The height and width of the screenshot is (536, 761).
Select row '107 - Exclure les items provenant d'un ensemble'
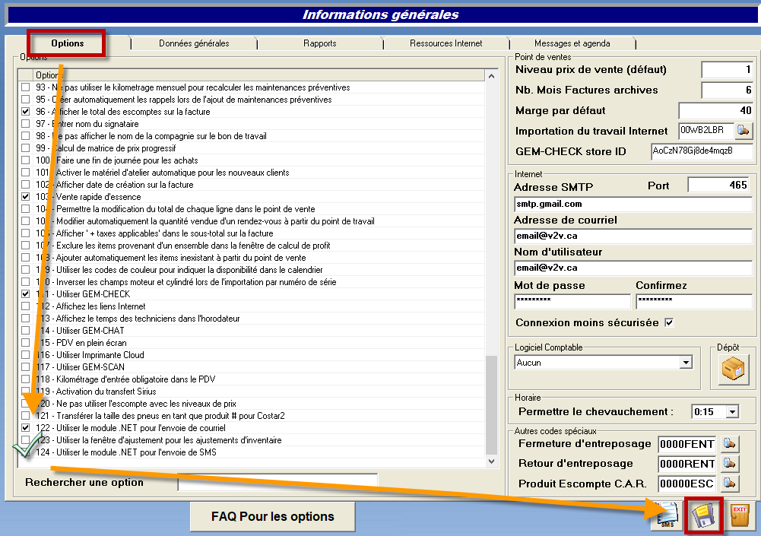[252, 246]
